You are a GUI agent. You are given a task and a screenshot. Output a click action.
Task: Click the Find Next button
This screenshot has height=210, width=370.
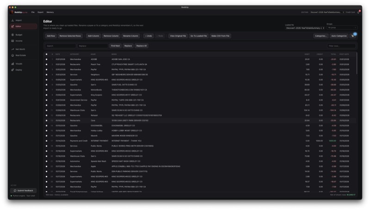point(115,46)
